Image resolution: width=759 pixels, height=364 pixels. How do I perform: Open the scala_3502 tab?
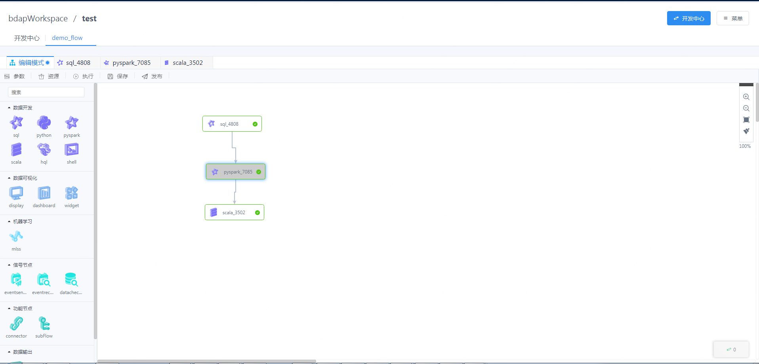click(187, 63)
